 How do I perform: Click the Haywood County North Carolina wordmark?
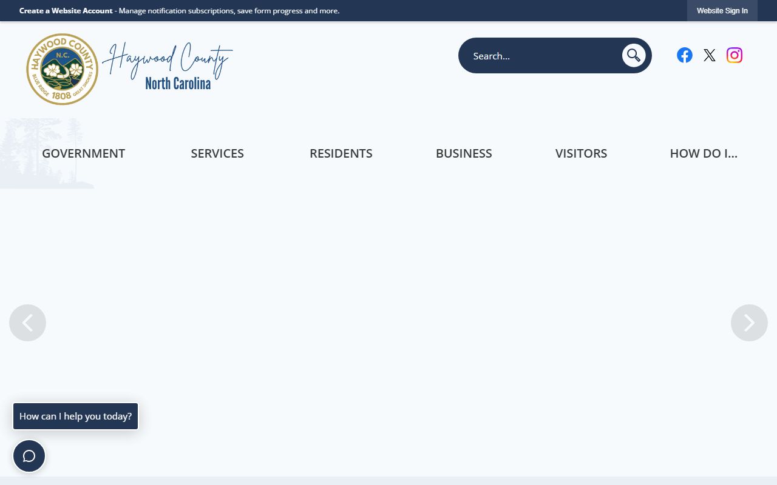tap(169, 67)
